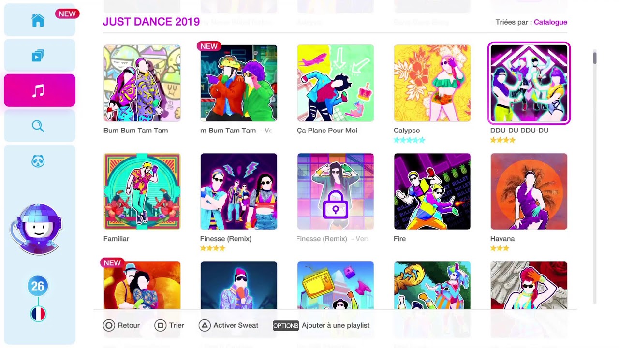The height and width of the screenshot is (348, 619).
Task: Click the NEW badge on Home
Action: [67, 14]
